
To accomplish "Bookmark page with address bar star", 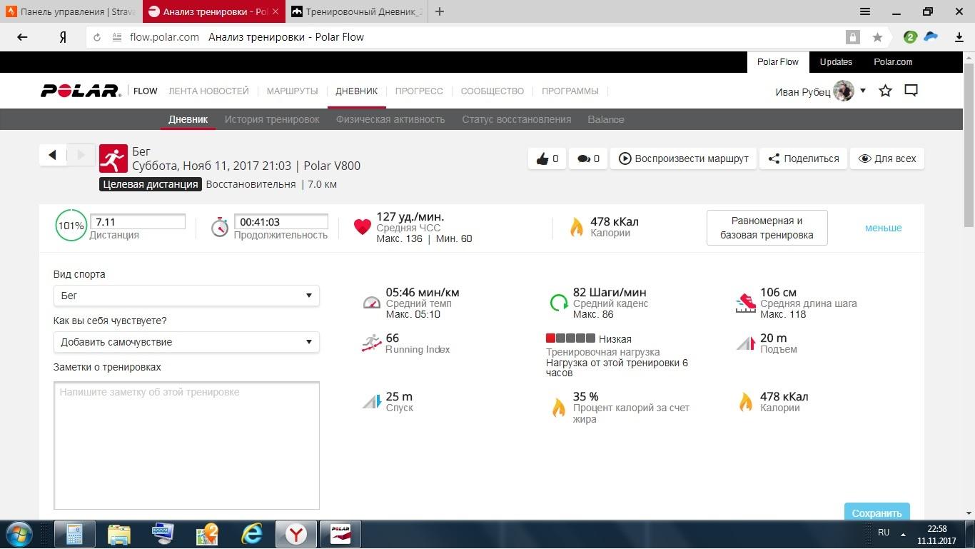I will point(877,37).
